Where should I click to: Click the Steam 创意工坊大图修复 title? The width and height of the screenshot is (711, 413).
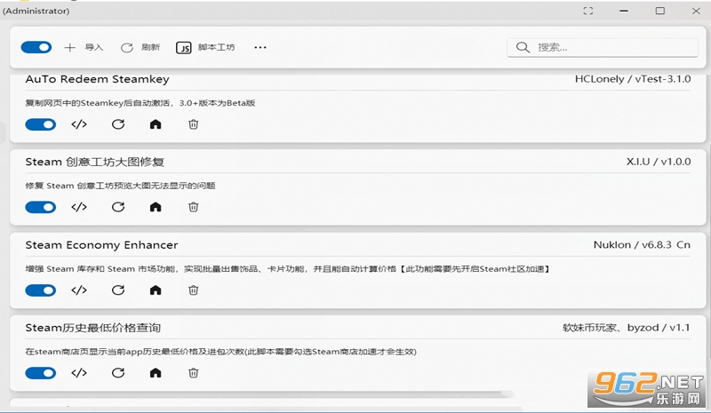tap(95, 162)
